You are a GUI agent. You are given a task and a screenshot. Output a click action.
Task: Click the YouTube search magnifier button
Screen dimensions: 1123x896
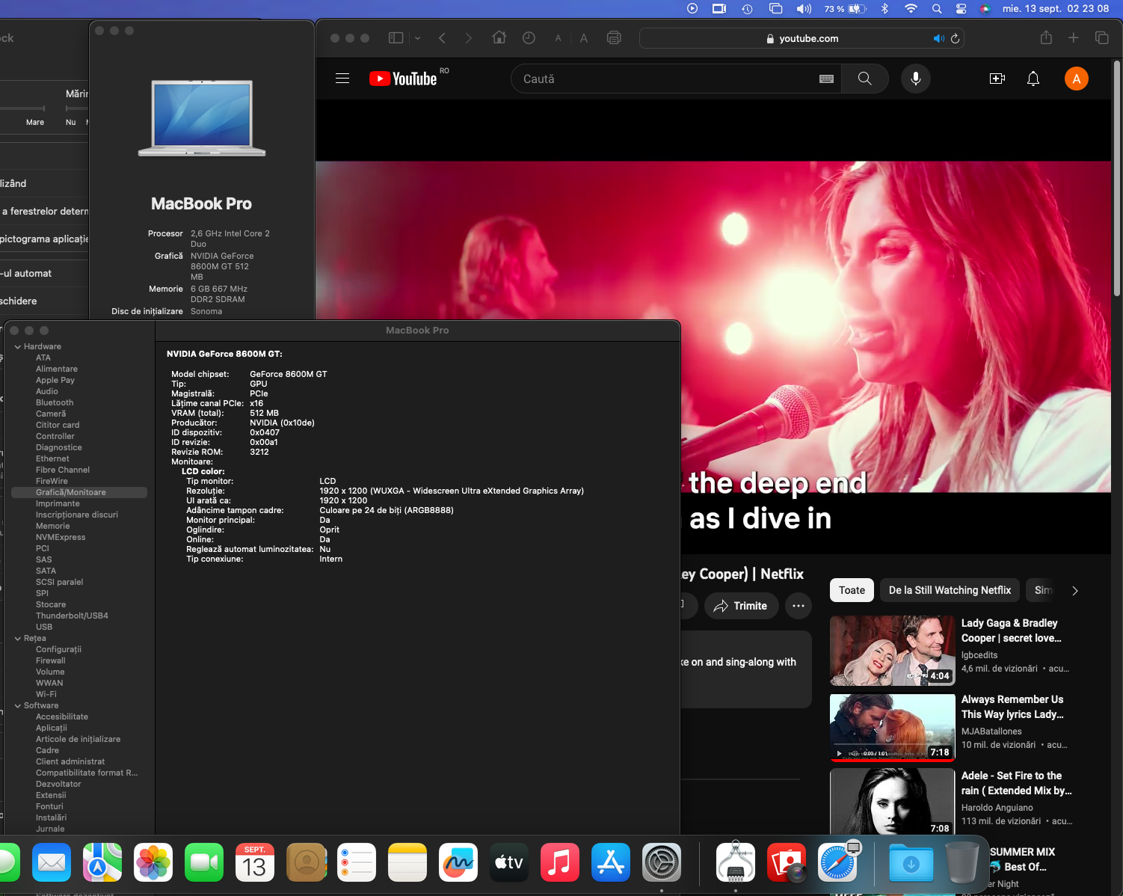click(x=864, y=79)
